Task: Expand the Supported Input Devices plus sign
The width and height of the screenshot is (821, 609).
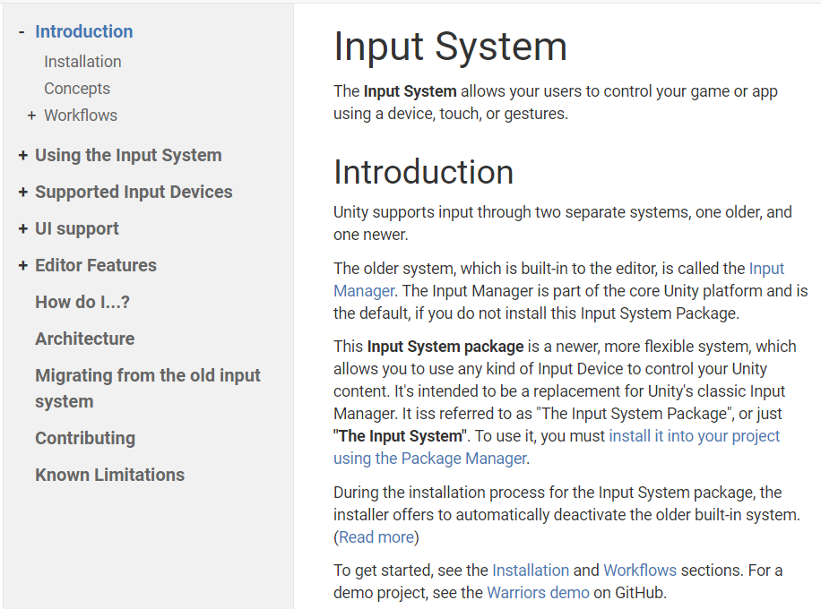Action: tap(22, 192)
